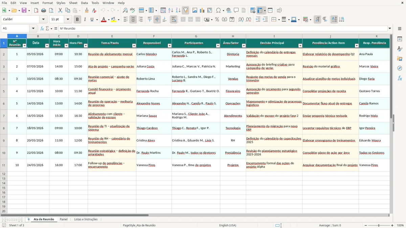Open the Tools menu
406x228 pixels.
95,3
